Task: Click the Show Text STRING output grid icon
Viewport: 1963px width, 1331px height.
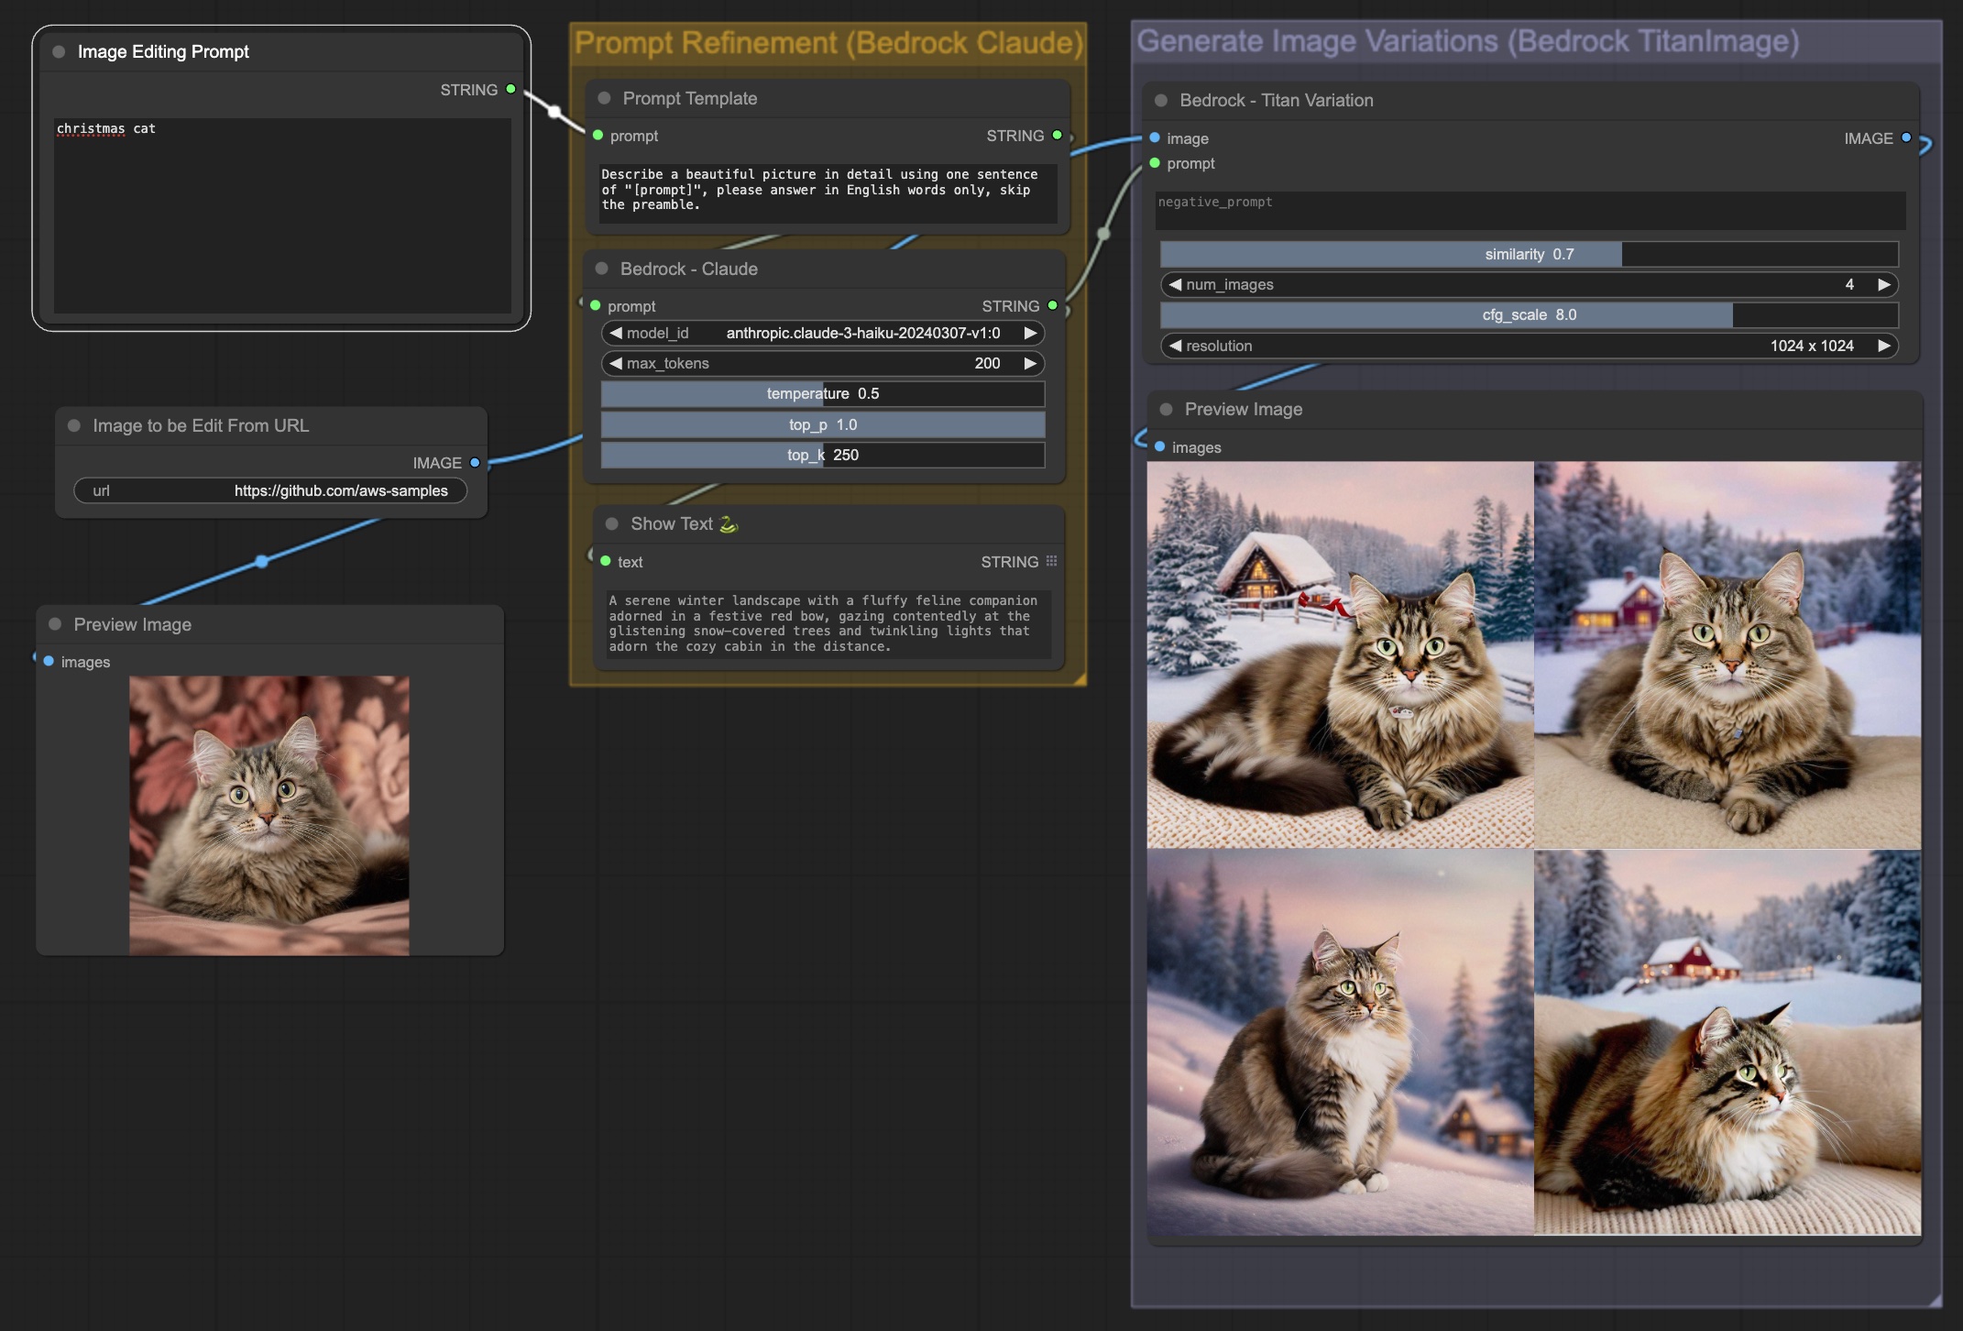Action: click(x=1051, y=561)
